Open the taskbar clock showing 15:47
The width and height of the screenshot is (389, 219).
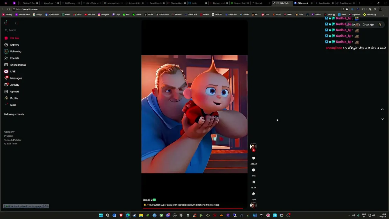point(382,215)
